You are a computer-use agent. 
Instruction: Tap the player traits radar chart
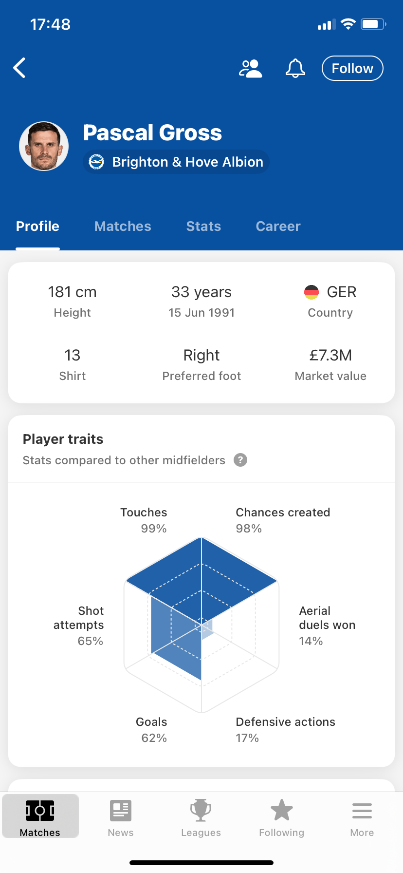click(201, 625)
